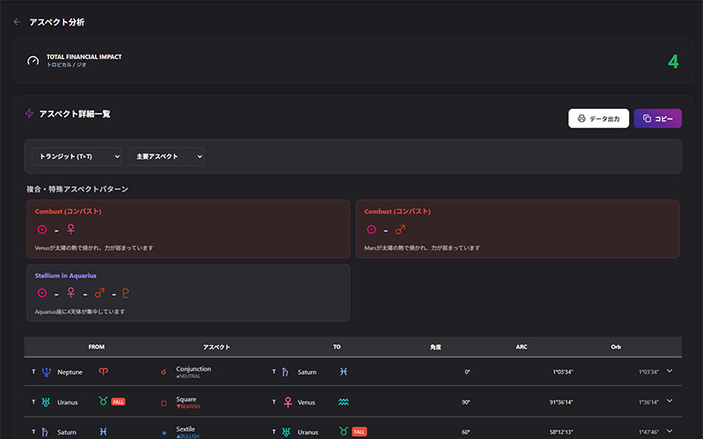Open the 主要アスペクト filter dropdown

(x=166, y=156)
